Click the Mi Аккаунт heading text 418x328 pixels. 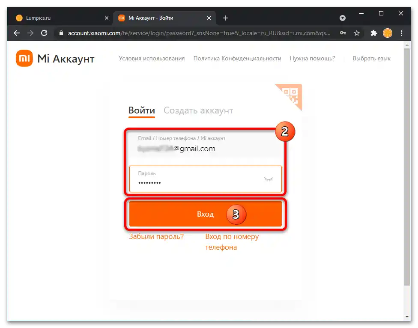coord(66,59)
